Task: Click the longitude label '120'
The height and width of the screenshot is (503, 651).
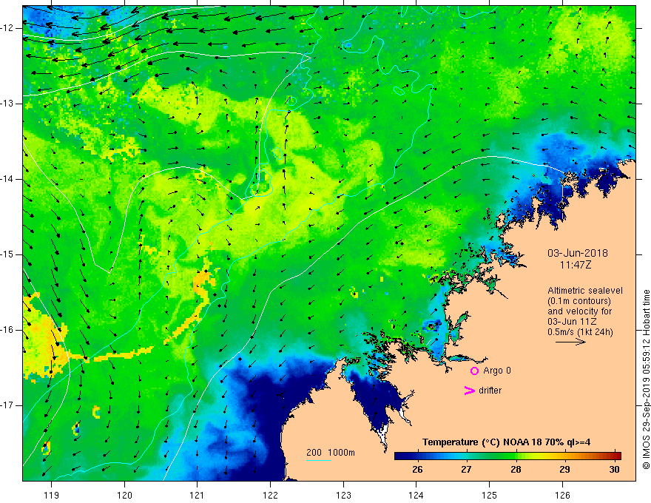Action: (124, 495)
